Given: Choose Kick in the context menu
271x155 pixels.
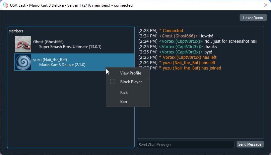Looking at the screenshot, I should pyautogui.click(x=124, y=93).
